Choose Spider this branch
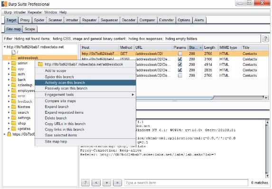 tap(85, 77)
